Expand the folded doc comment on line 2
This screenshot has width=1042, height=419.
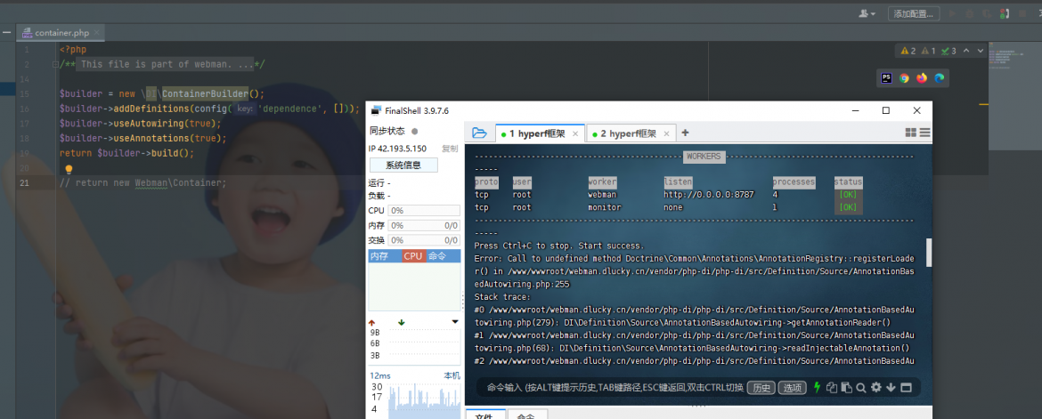tap(56, 64)
